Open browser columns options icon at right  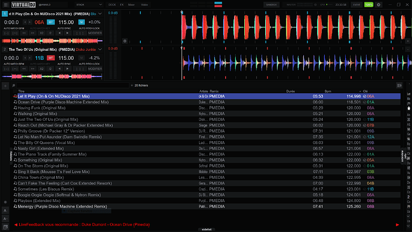[x=399, y=86]
